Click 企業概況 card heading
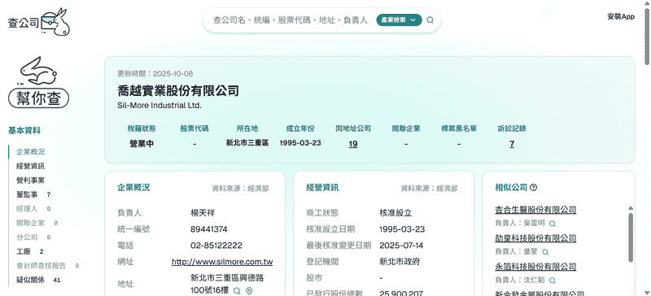The image size is (651, 296). (x=133, y=188)
